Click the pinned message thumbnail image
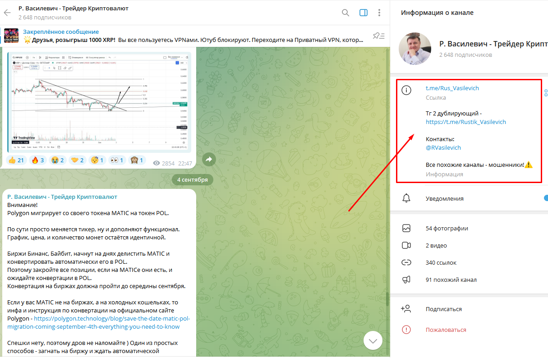Screen dimensions: 548x358 11,36
